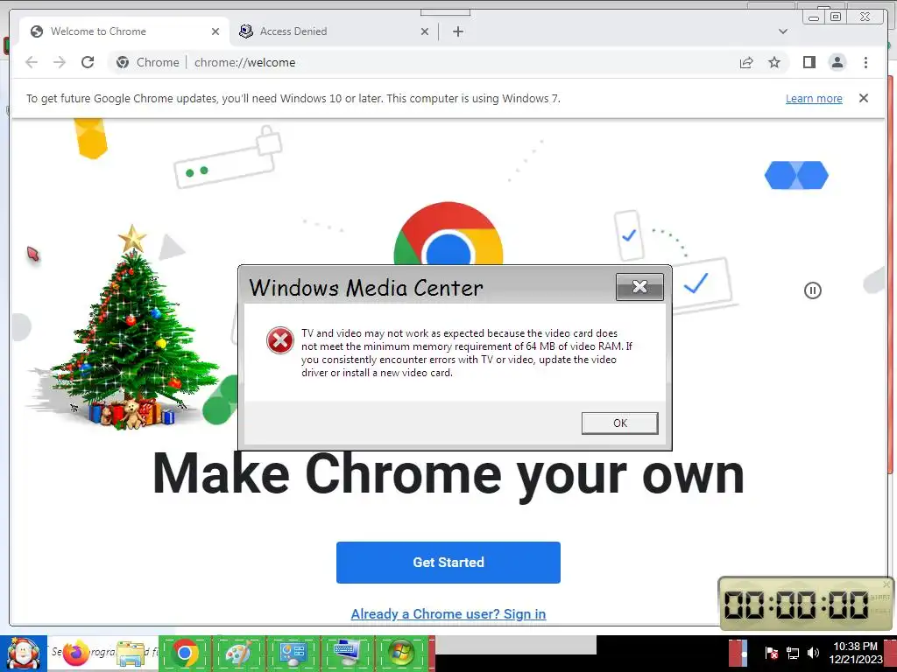Image resolution: width=897 pixels, height=672 pixels.
Task: Click the Chrome taskbar icon
Action: pos(185,654)
